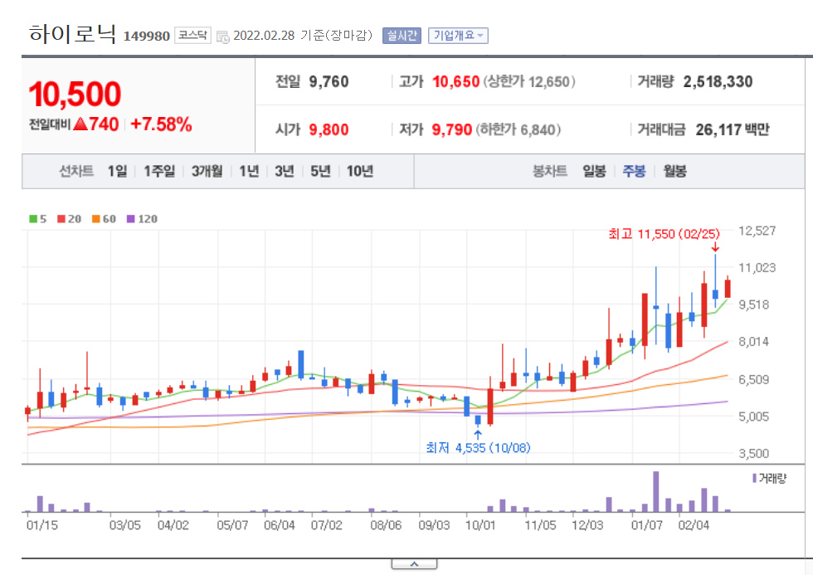Click the 시가 value 9,800
The width and height of the screenshot is (813, 575).
pyautogui.click(x=329, y=129)
